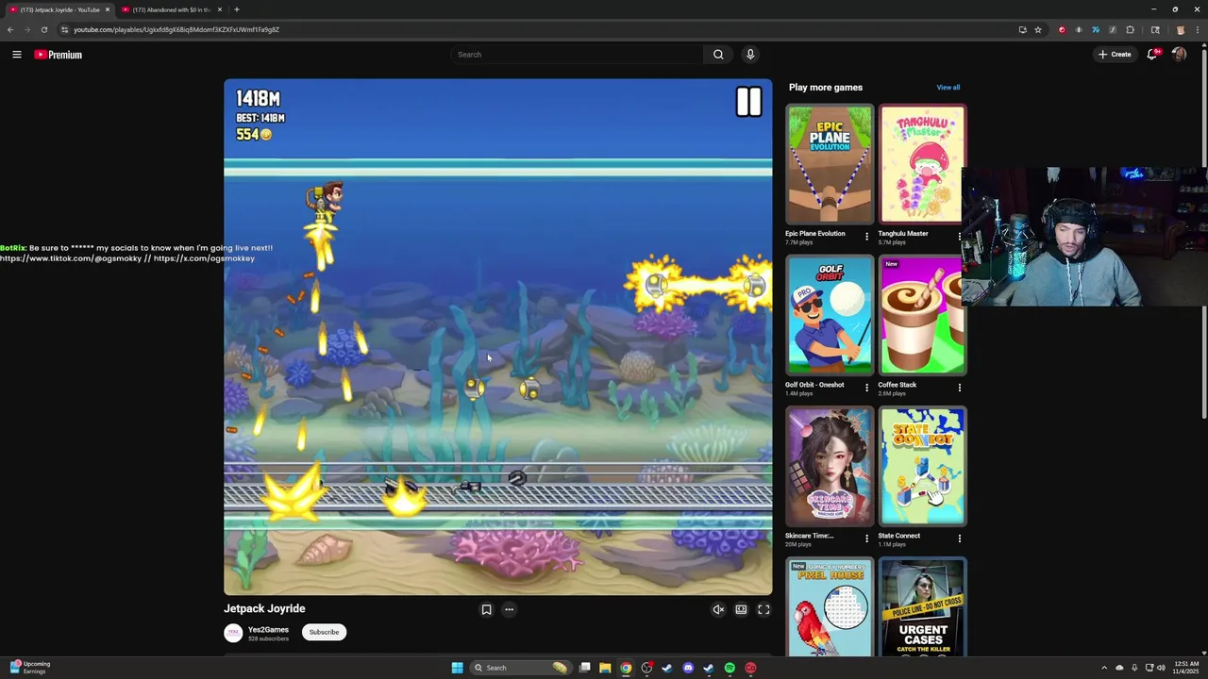Open options menu for State Connect
This screenshot has width=1208, height=679.
pos(959,538)
